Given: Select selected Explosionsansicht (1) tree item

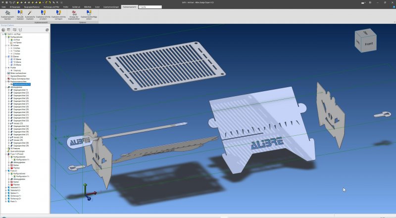Looking at the screenshot, I should tap(22, 84).
